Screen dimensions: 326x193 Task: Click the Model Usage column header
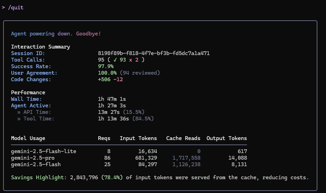point(28,138)
